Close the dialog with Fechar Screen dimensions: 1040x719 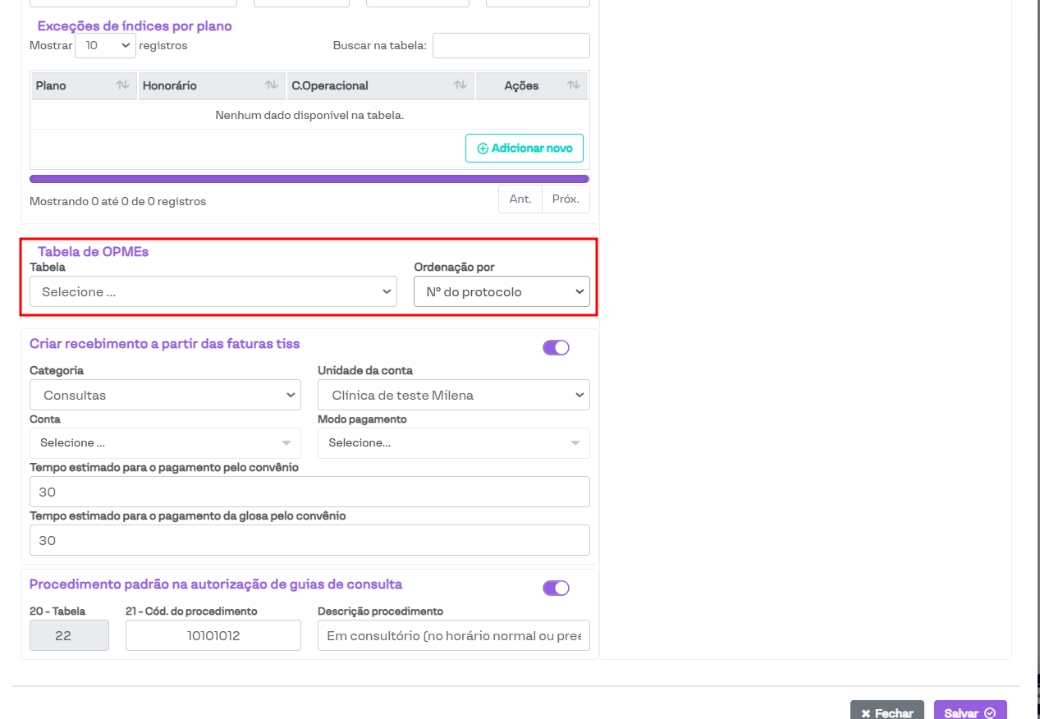coord(887,712)
